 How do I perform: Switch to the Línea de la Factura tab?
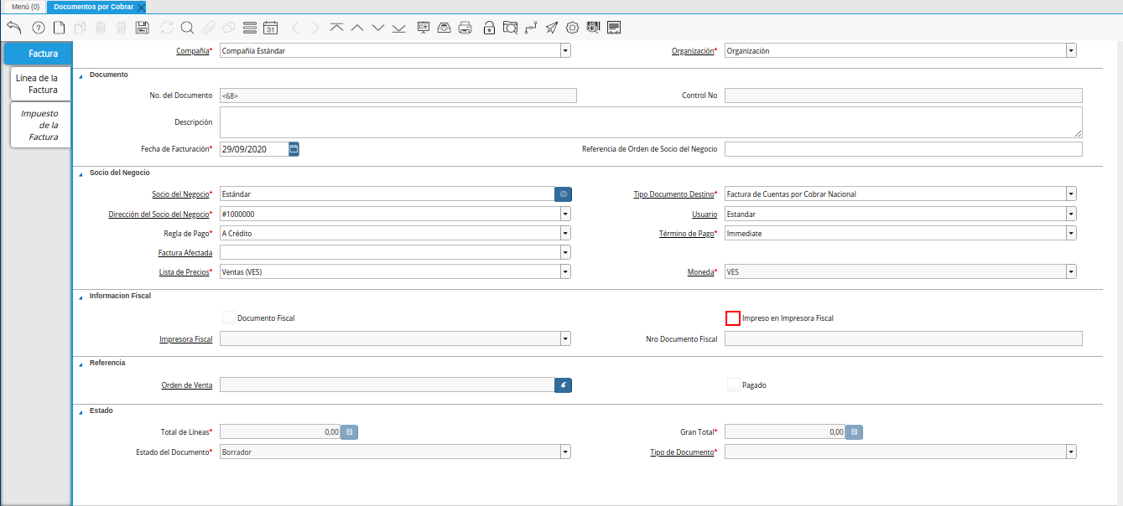coord(39,84)
